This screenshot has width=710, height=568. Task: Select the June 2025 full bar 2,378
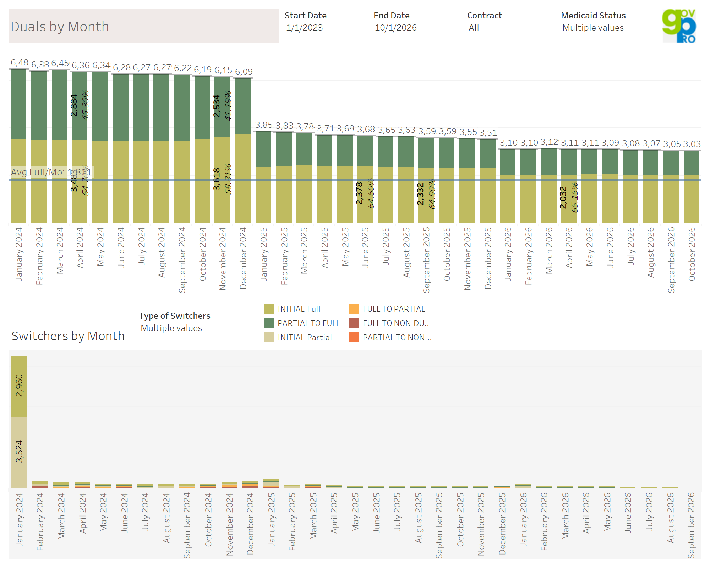tap(365, 194)
